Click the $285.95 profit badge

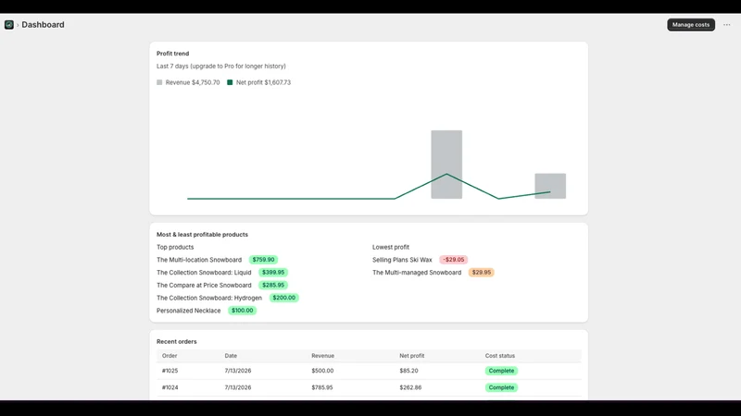[273, 285]
